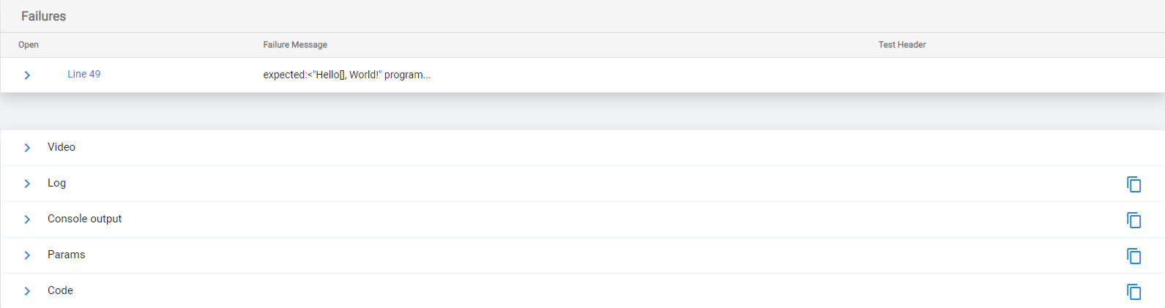Copy the Params using the copy icon

(1134, 256)
